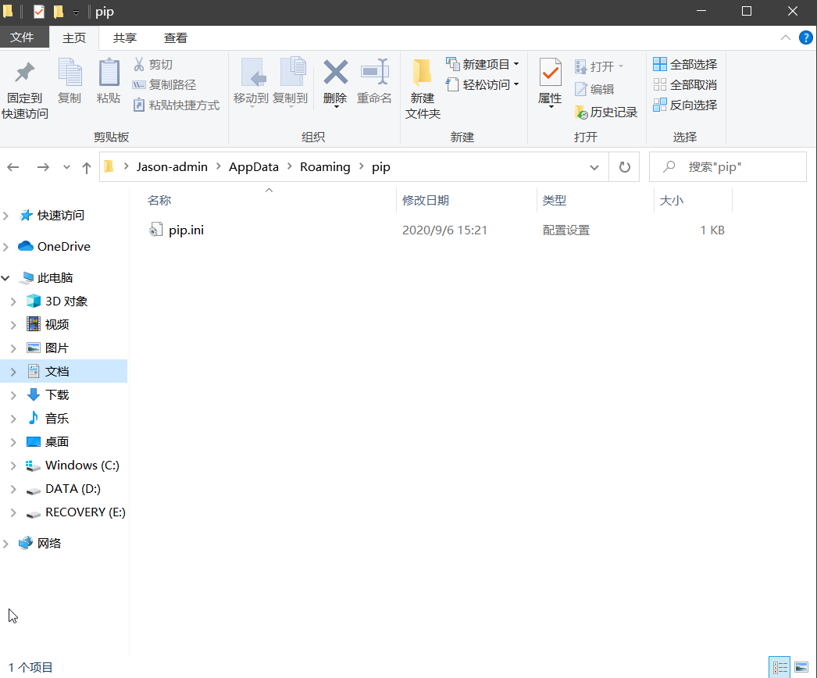Select 音乐 (Music) in navigation pane
This screenshot has height=678, width=817.
coord(57,419)
